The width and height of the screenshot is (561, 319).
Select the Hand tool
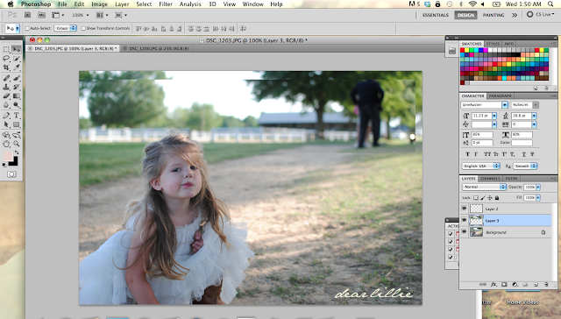tap(6, 144)
